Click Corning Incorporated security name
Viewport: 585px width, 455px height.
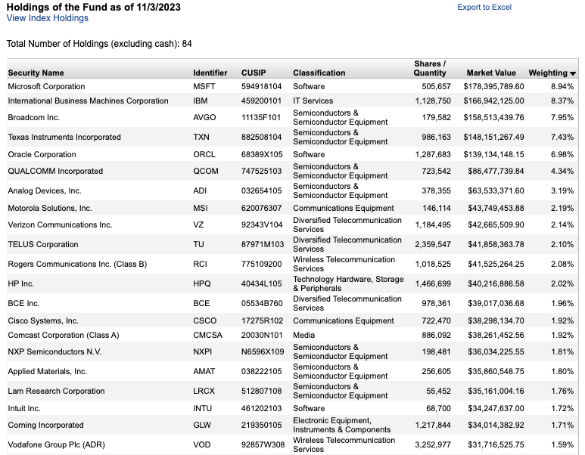[45, 426]
